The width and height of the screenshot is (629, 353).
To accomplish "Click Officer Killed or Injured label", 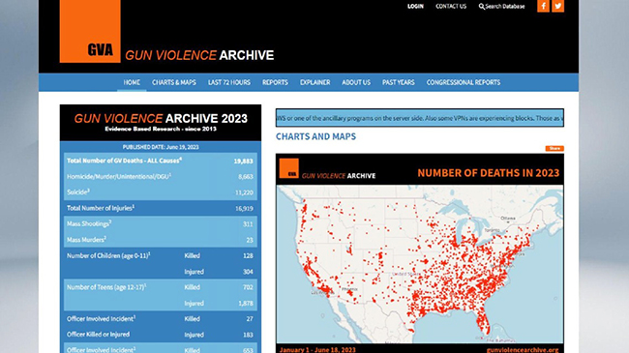I will coord(98,335).
